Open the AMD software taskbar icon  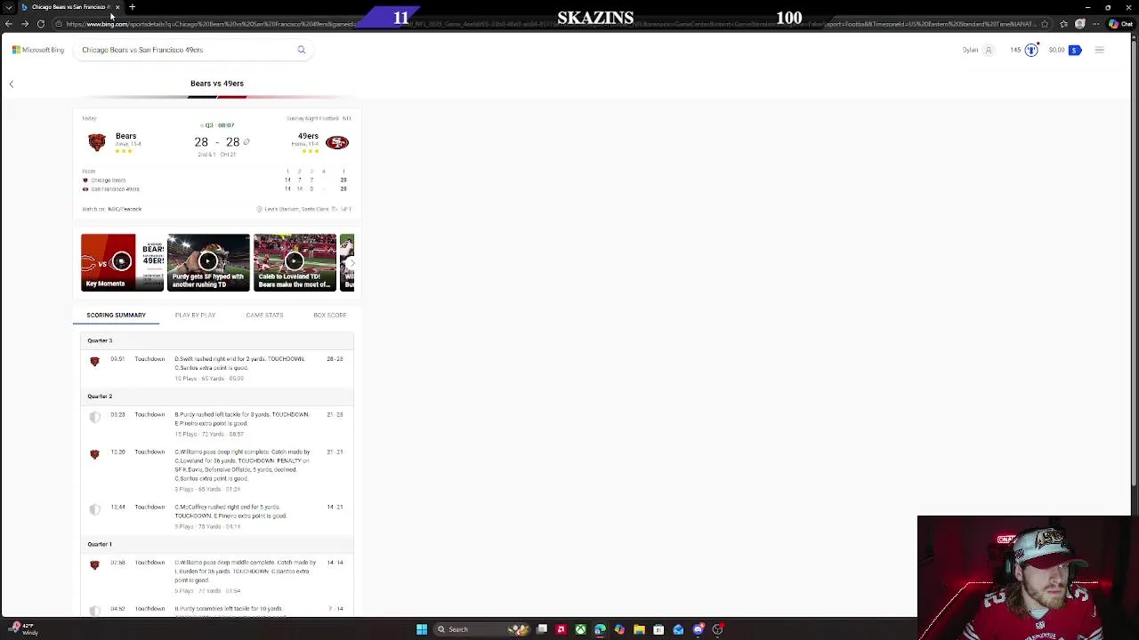point(561,629)
